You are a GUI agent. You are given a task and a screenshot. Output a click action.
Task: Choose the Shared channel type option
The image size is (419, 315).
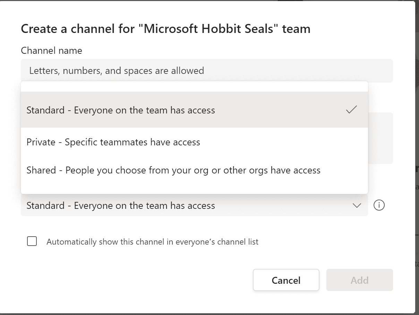tap(194, 170)
